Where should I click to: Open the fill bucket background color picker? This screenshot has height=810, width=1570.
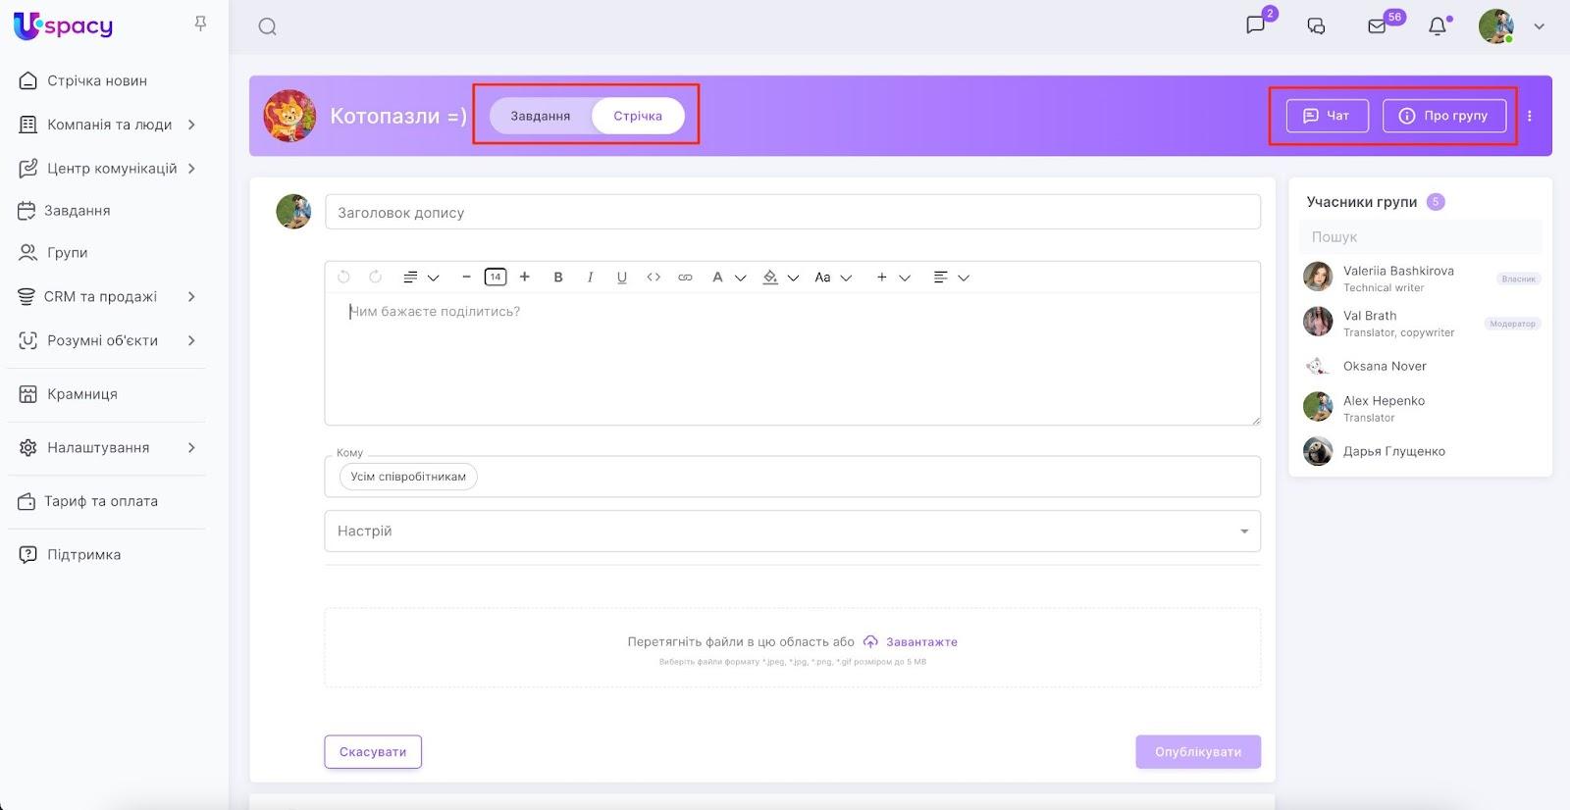781,278
